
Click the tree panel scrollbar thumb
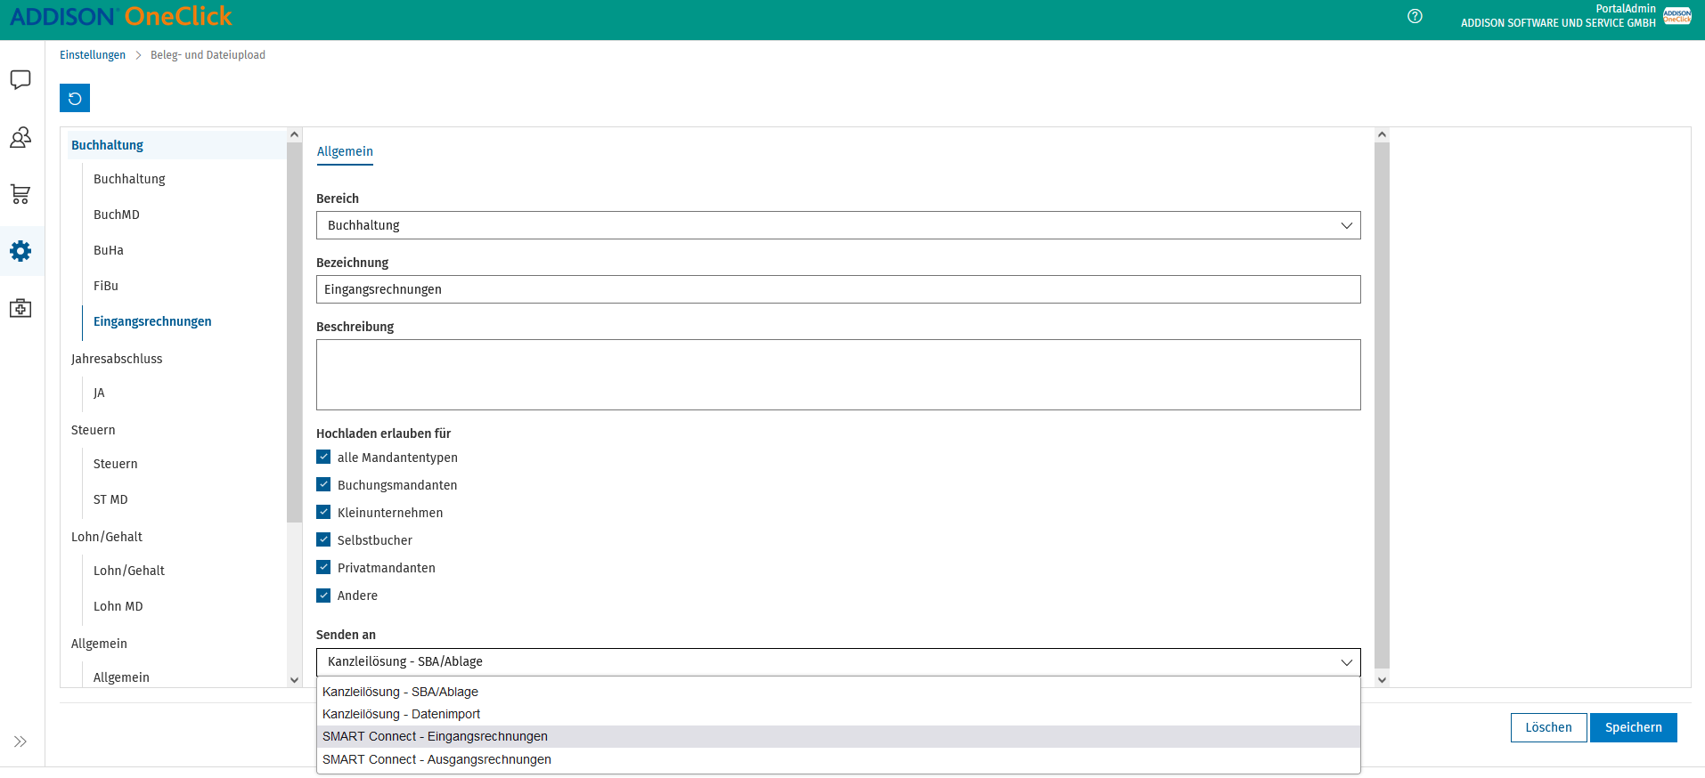click(294, 332)
